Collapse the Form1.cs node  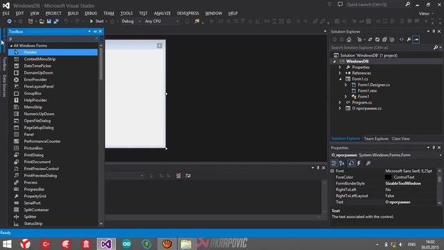(341, 79)
